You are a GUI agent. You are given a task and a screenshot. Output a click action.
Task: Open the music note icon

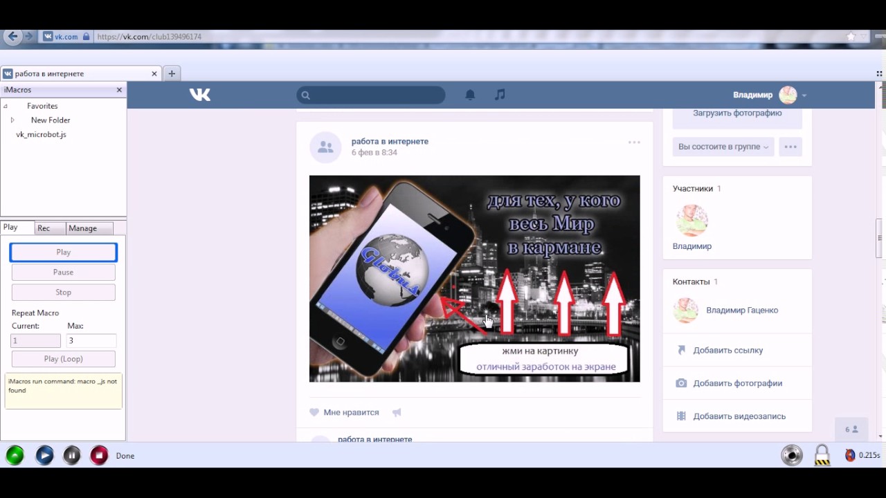click(x=500, y=95)
